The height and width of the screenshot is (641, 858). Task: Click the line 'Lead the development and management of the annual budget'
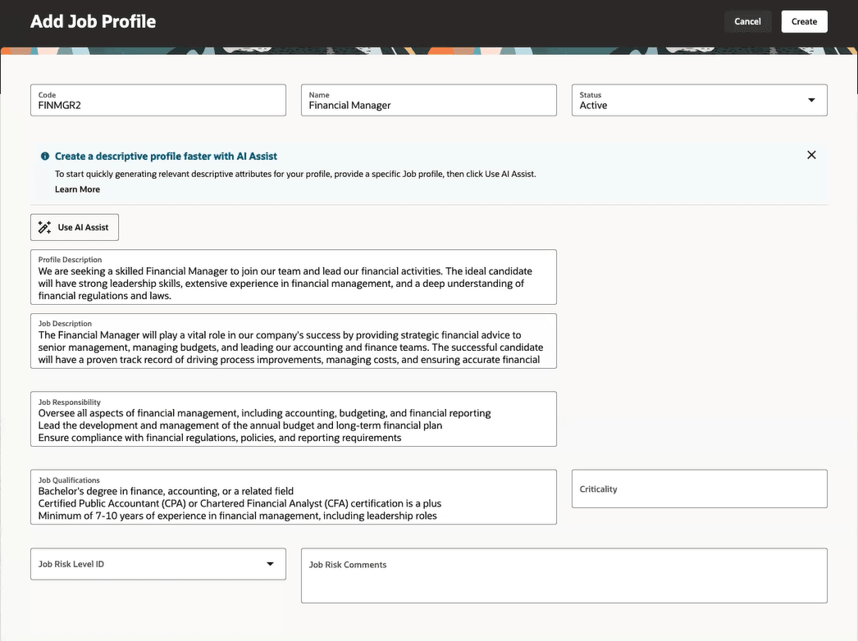point(240,425)
